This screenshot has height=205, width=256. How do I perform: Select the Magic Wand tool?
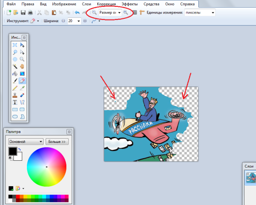[15, 66]
